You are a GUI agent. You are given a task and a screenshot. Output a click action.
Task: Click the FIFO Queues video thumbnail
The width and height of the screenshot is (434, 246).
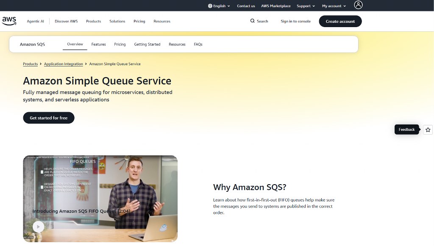pos(100,199)
